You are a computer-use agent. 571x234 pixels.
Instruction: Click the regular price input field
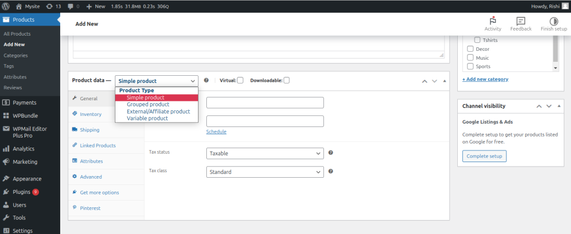click(265, 103)
